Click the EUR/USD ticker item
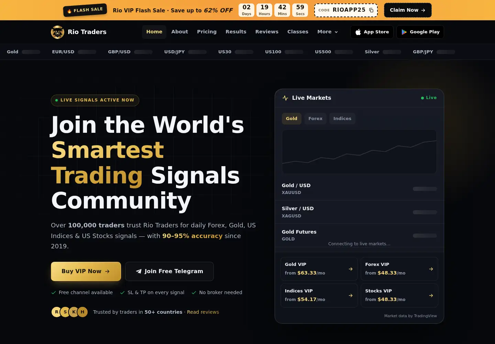495x344 pixels. (x=74, y=52)
